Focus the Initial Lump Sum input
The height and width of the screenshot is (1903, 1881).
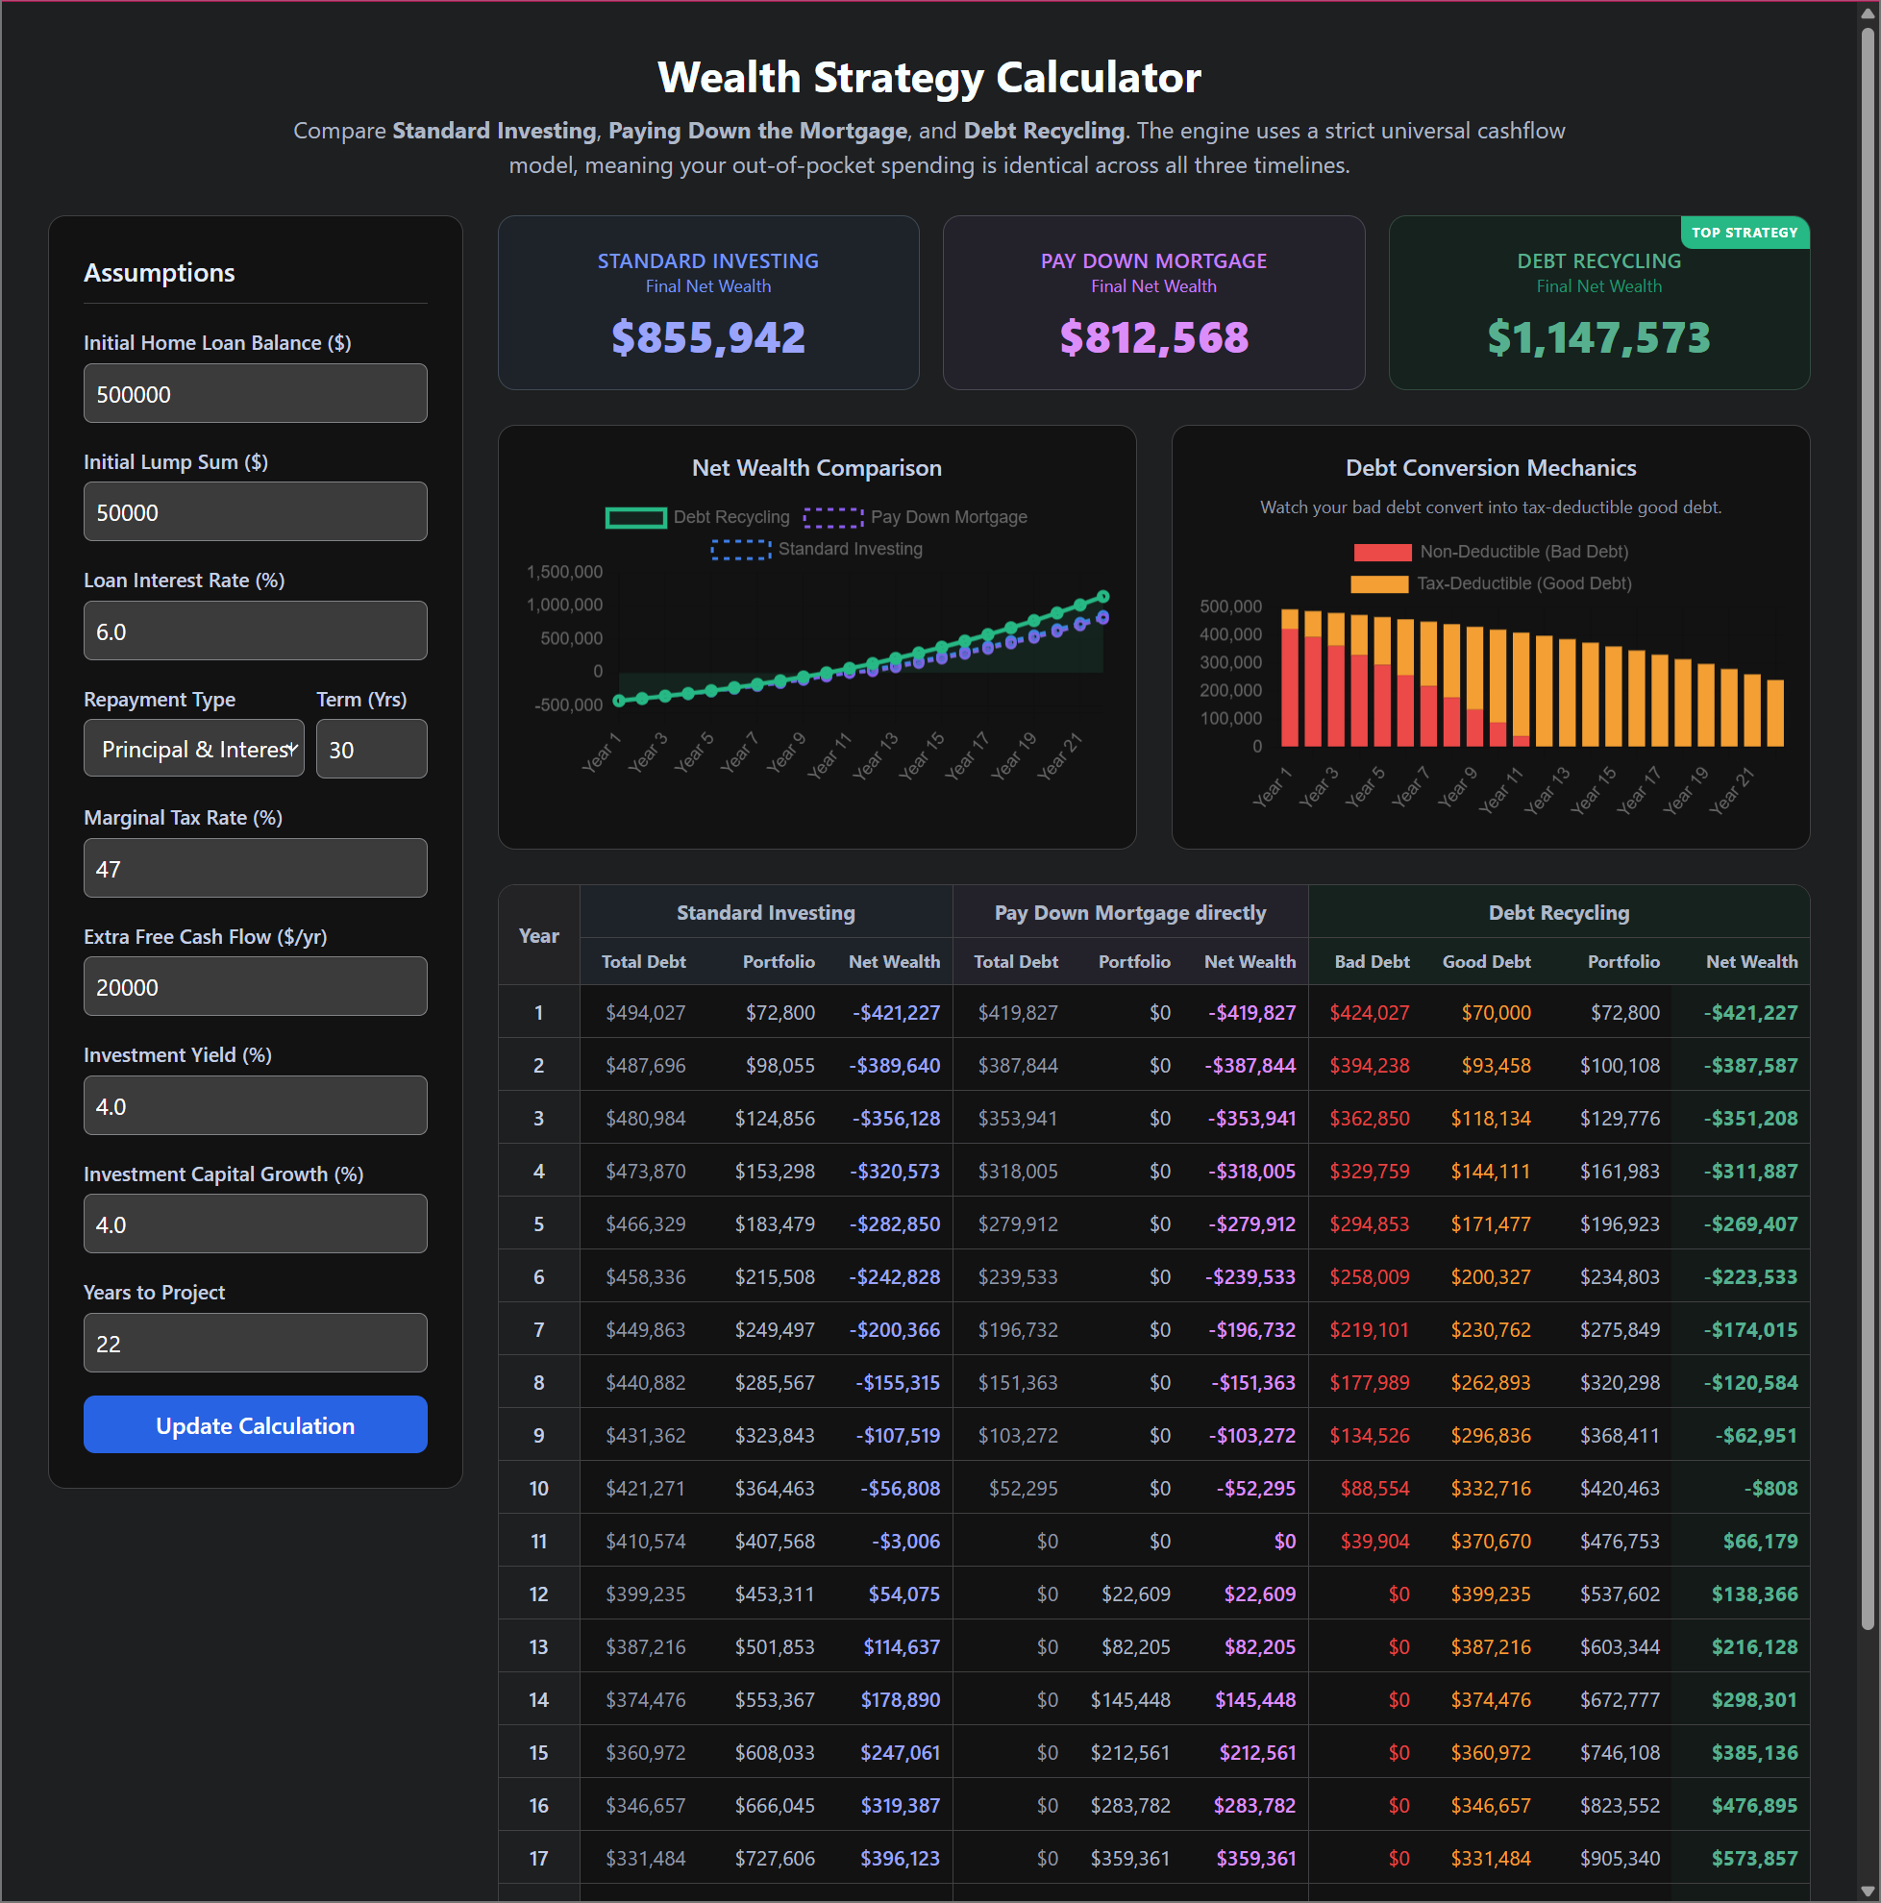pos(255,512)
